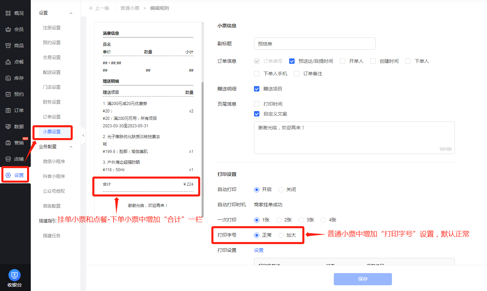
Task: Open 搭建任务 menu item
Action: (52, 236)
